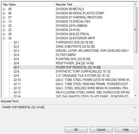This screenshot has width=139, height=134.
Task: Select keynote 32-9 drainage tile system
Action: [x=73, y=76]
